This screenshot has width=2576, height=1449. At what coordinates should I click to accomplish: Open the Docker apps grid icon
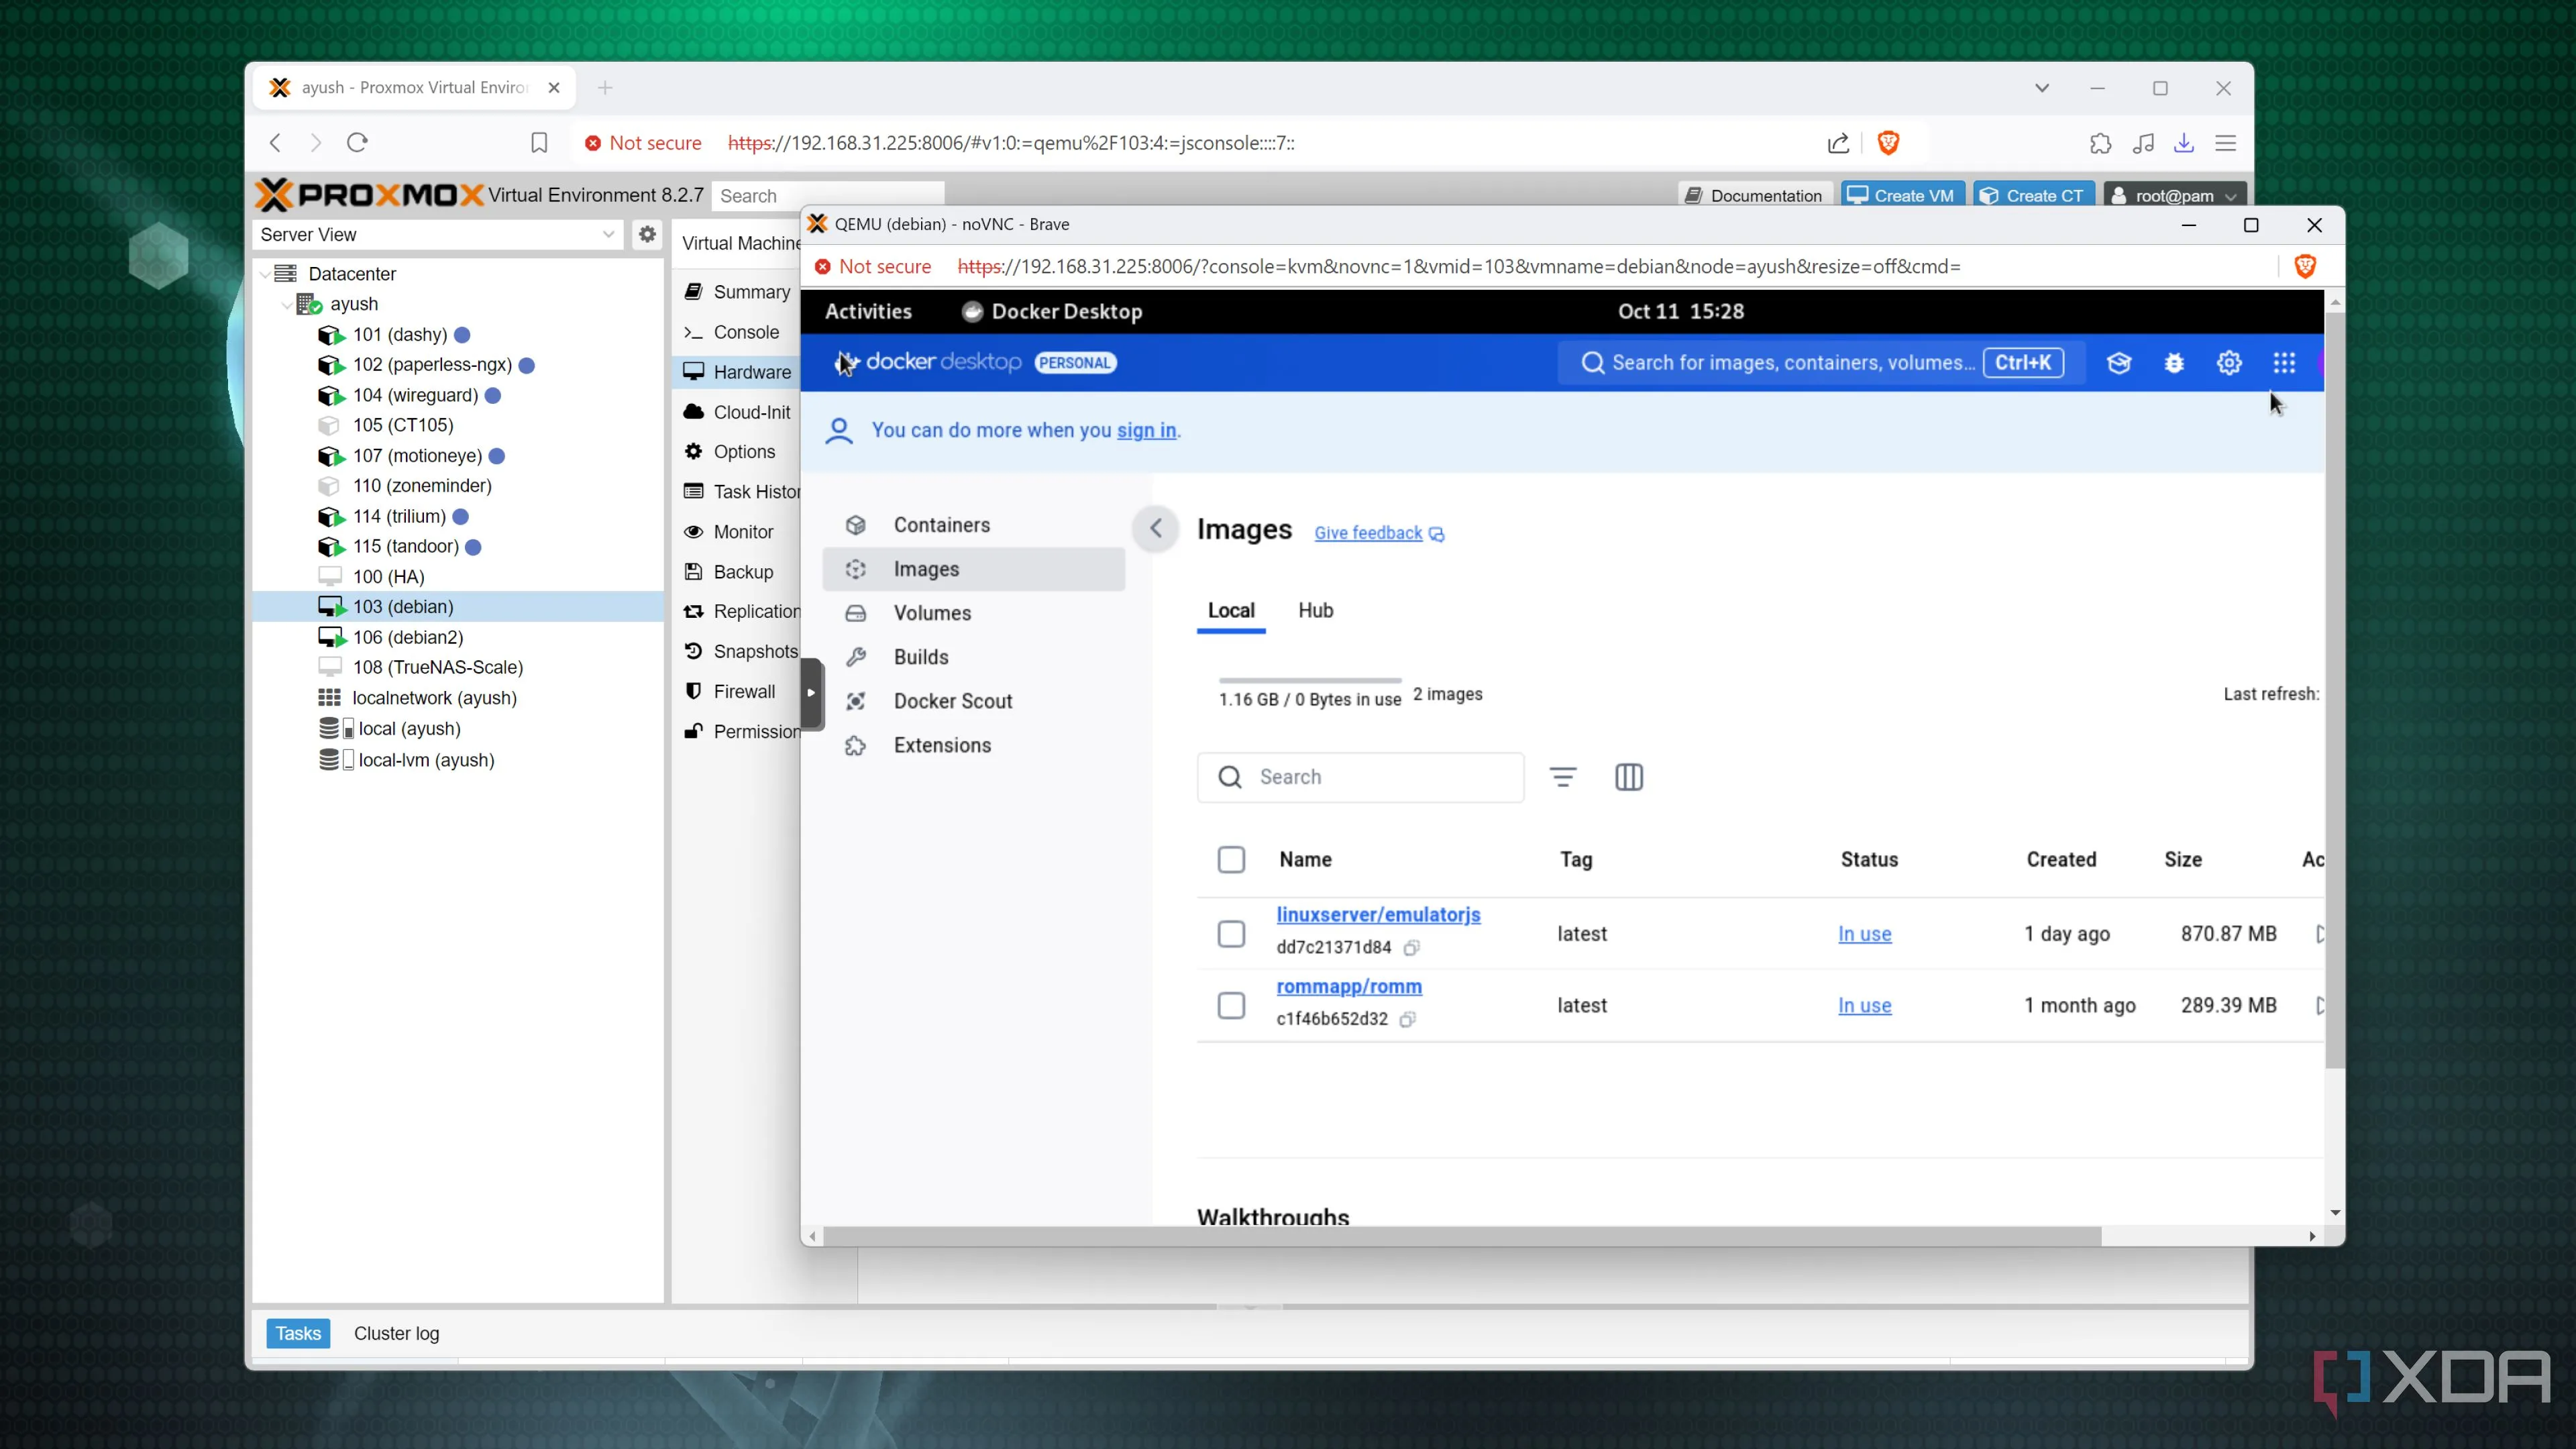tap(2283, 363)
